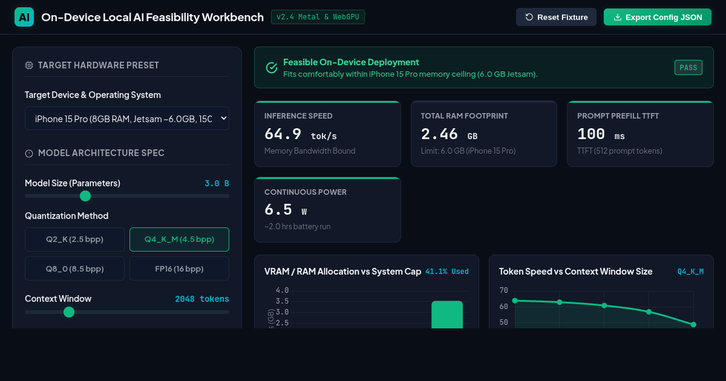The image size is (726, 381).
Task: Click the Model Size parameters slider handle
Action: [x=85, y=196]
